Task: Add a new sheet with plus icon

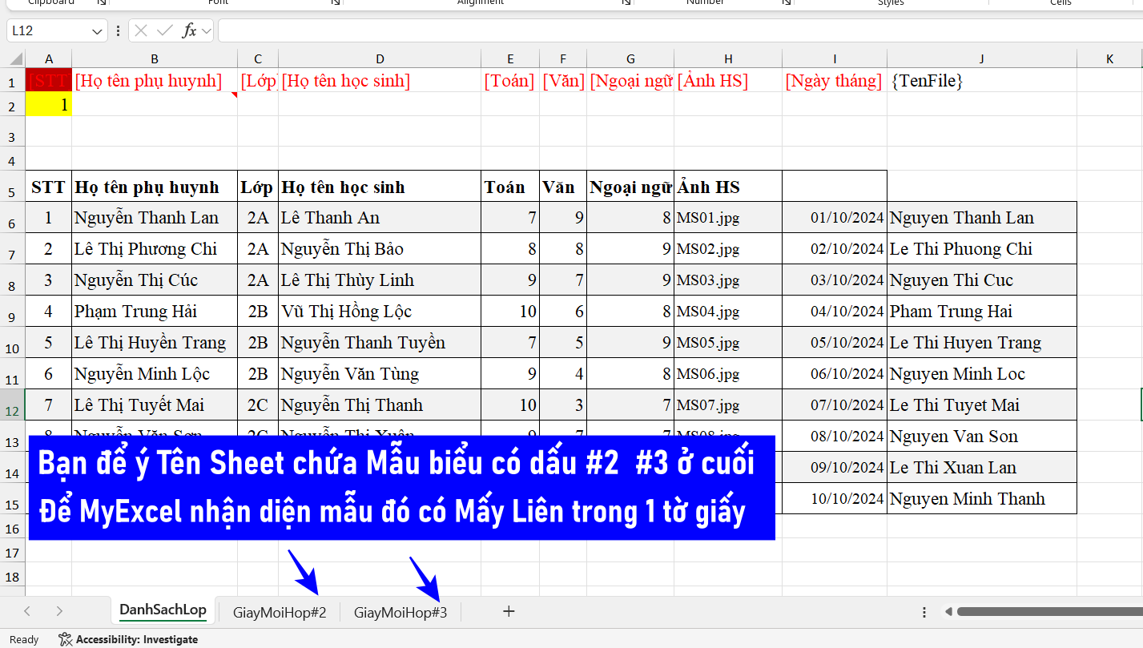Action: (x=509, y=612)
